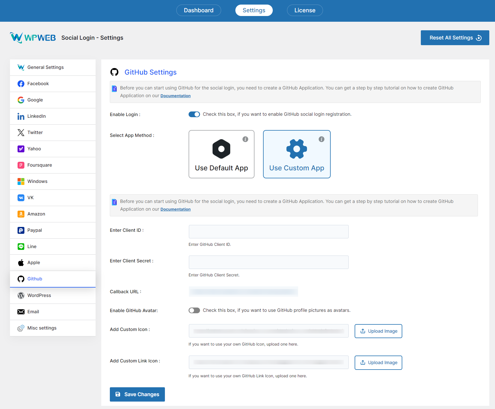
Task: Click the Callback URL field
Action: click(243, 292)
